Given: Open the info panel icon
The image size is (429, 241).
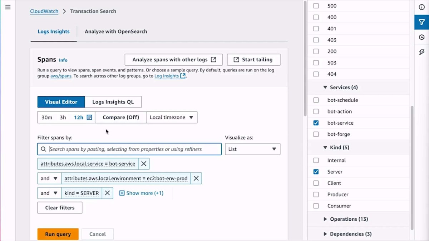Looking at the screenshot, I should 421,7.
